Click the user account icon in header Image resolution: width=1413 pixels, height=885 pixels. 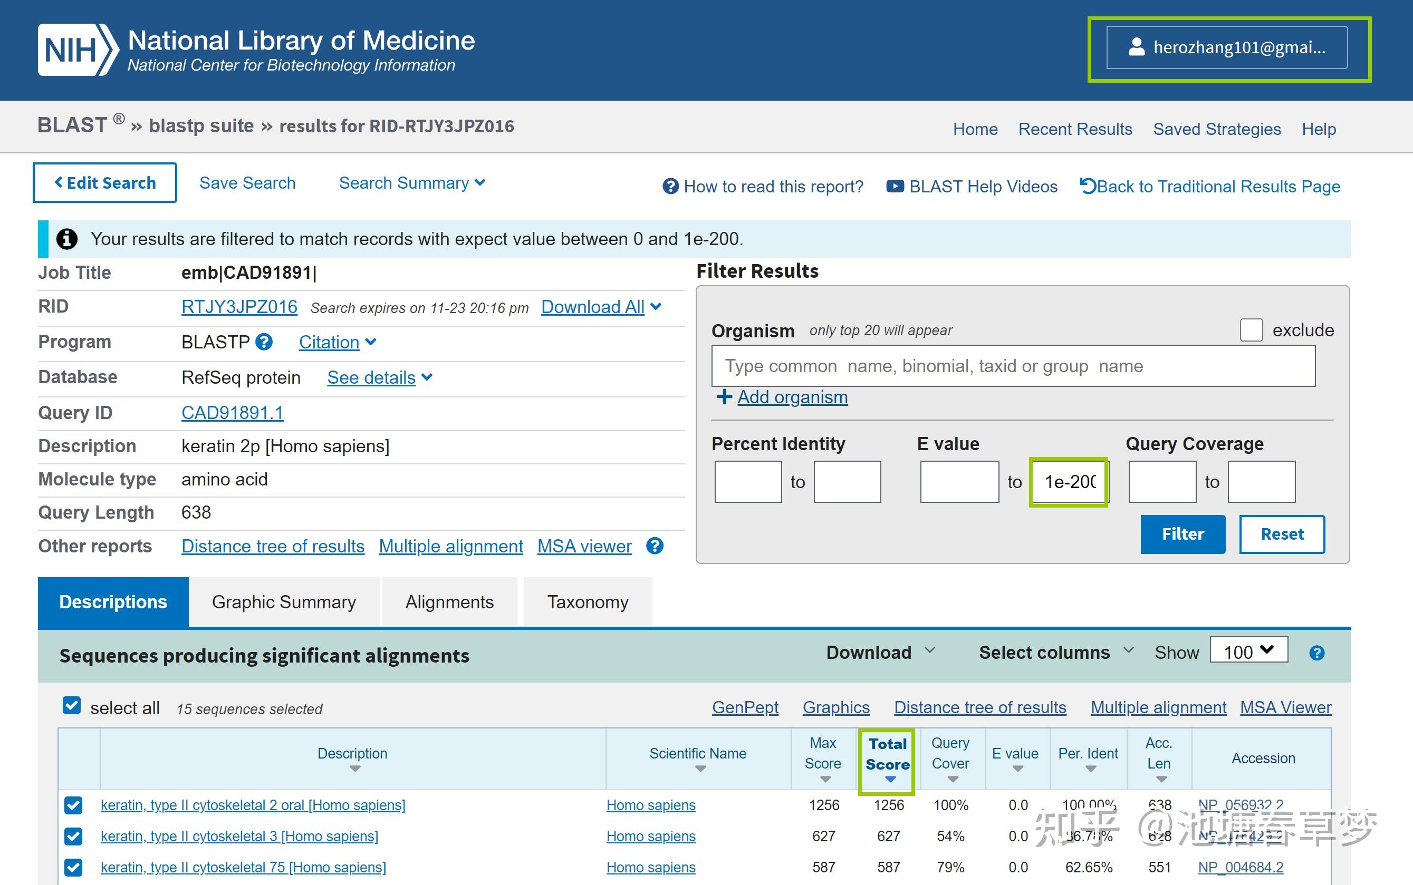click(x=1136, y=47)
